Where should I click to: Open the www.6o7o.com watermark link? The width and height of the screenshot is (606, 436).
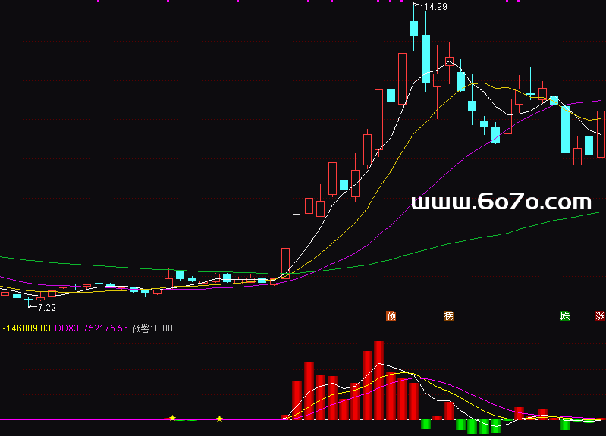pyautogui.click(x=501, y=202)
